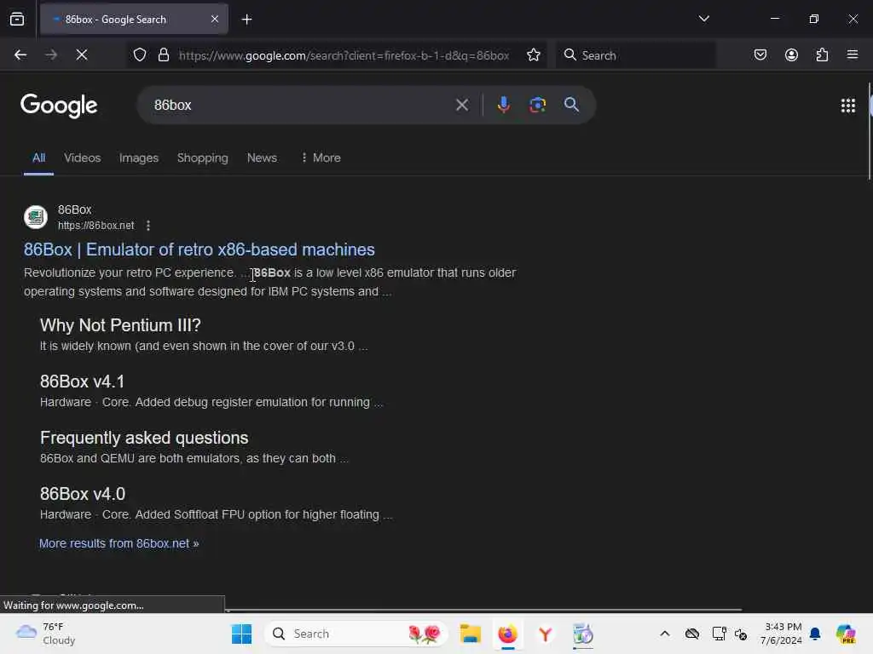Open the red Y app in taskbar

coord(545,634)
